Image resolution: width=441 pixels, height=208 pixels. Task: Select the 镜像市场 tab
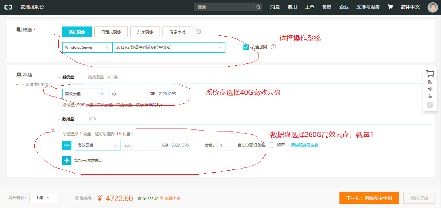click(x=177, y=32)
